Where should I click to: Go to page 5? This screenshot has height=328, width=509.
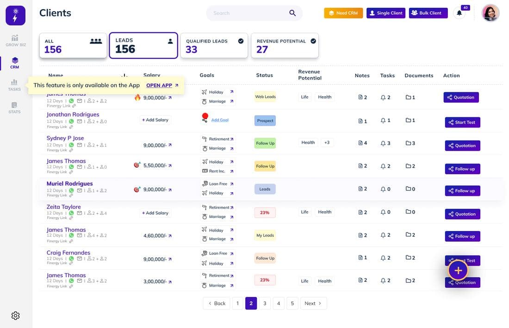click(x=292, y=304)
